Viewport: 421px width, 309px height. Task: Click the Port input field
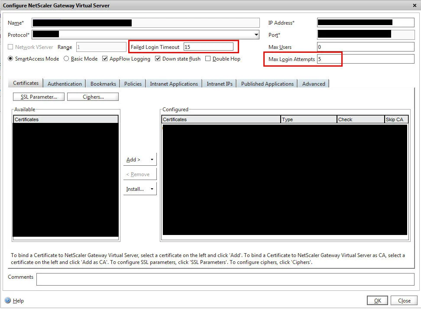pyautogui.click(x=366, y=35)
